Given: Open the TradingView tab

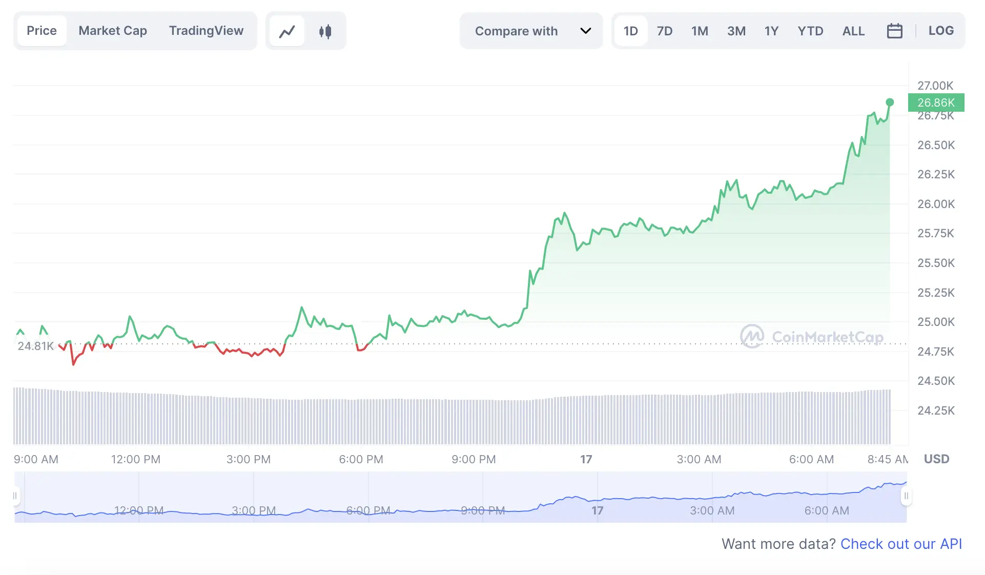Looking at the screenshot, I should [206, 31].
